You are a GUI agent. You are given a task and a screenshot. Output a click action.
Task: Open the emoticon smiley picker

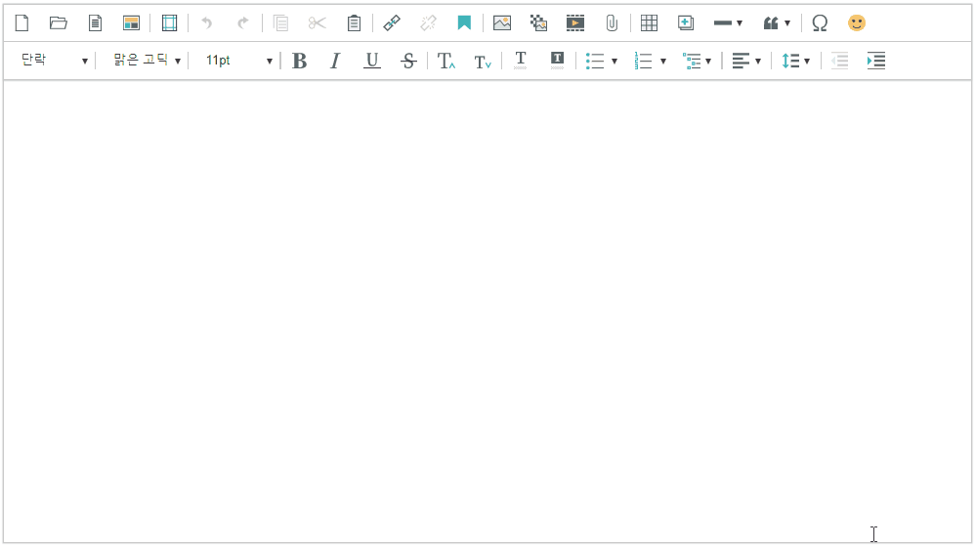(x=856, y=22)
